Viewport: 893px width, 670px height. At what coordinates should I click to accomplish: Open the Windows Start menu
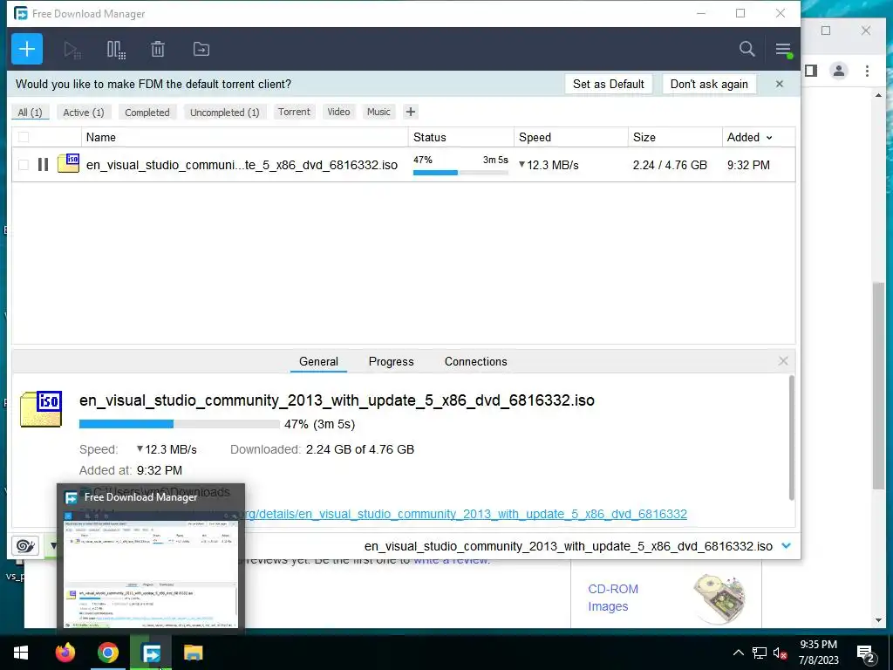(21, 653)
